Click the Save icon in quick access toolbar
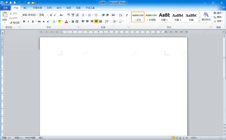The image size is (226, 140). (x=7, y=3)
